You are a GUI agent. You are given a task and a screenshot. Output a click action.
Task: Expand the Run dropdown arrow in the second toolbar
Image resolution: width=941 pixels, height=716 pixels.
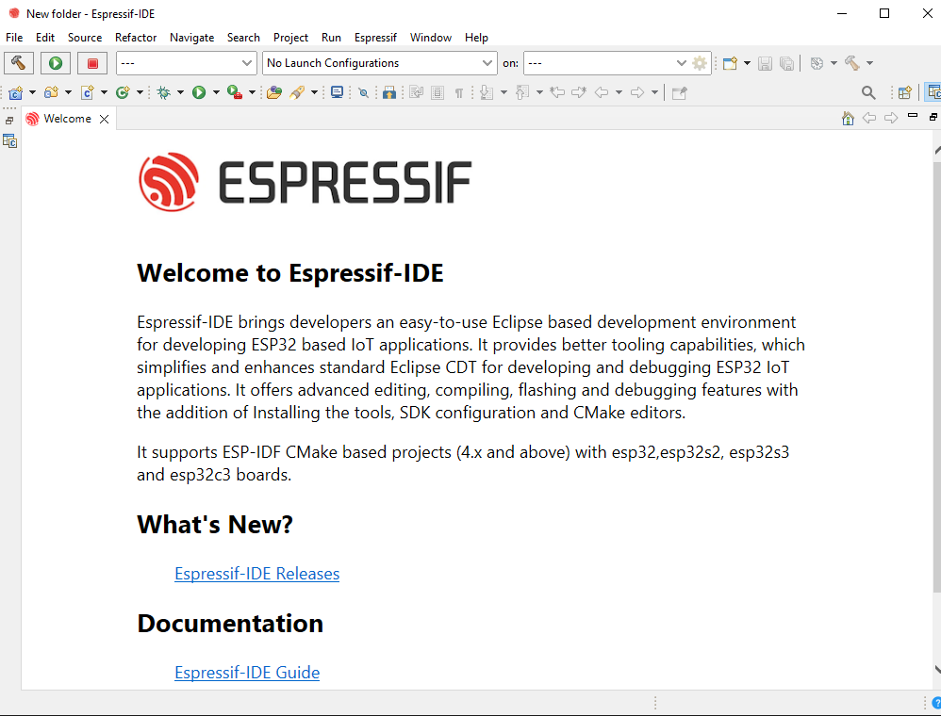216,92
